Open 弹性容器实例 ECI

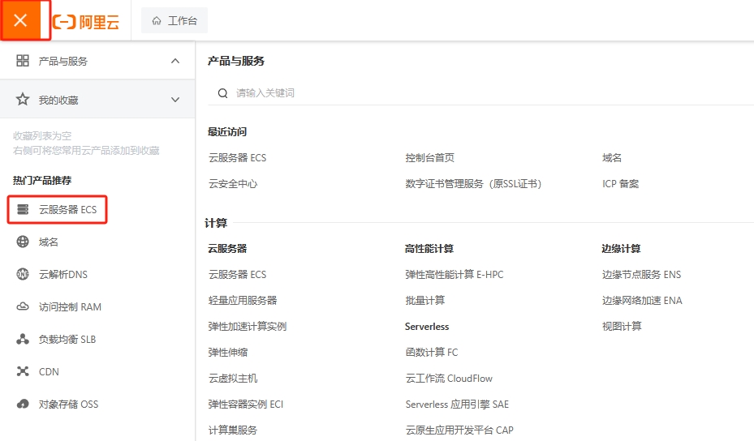[246, 404]
